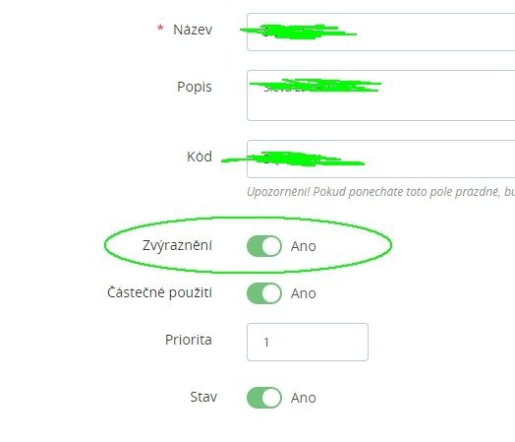Turn off the Stav switch
Image resolution: width=515 pixels, height=442 pixels.
coord(264,398)
